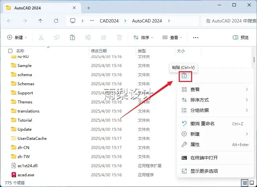This screenshot has height=187, width=257.
Task: Click the 775 个项目 status bar text
Action: 15,183
